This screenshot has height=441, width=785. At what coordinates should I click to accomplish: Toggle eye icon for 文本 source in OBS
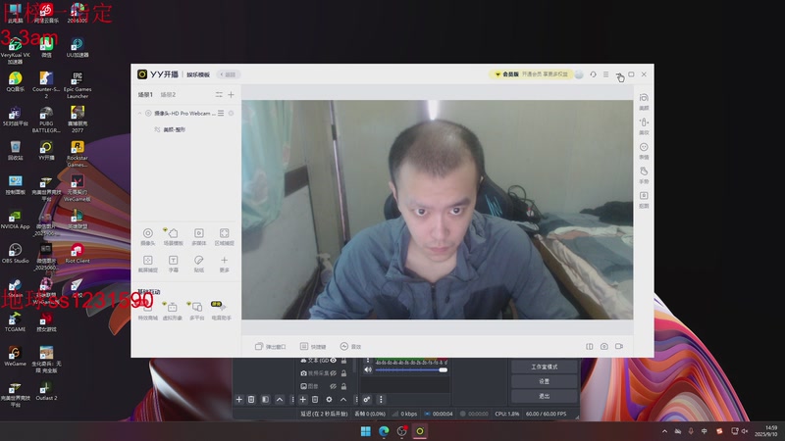pos(334,361)
